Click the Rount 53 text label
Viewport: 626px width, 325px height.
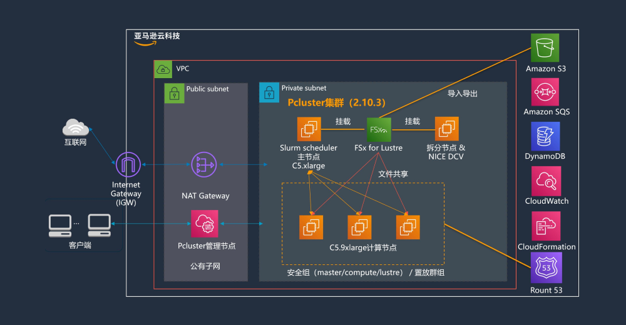pyautogui.click(x=546, y=290)
